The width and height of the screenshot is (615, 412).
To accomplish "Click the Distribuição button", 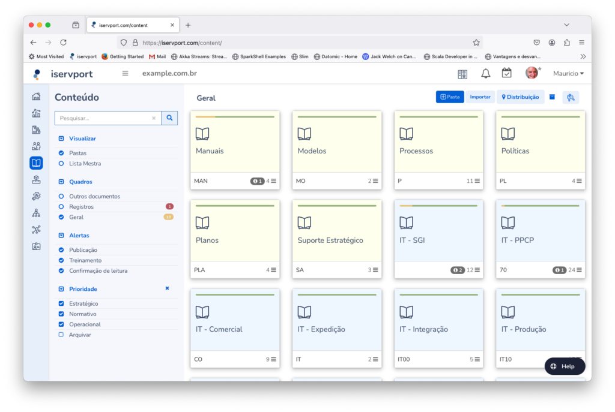I will point(521,97).
